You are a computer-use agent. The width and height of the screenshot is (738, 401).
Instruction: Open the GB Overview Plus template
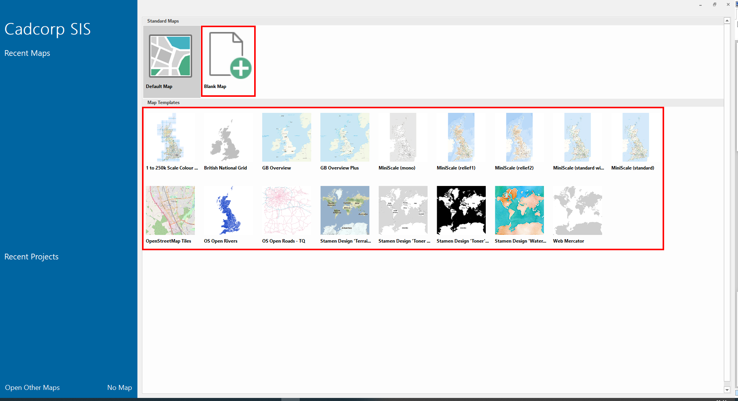[345, 137]
